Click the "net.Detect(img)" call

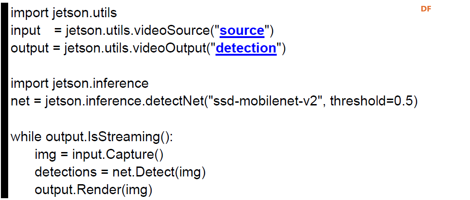pos(159,172)
